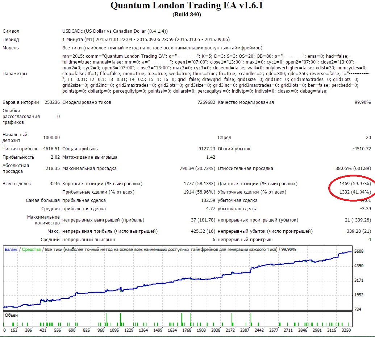Click the long positions value '1469 (59.97%)'

(x=355, y=184)
